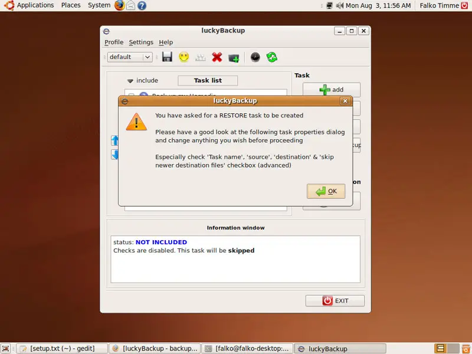Open the Places menu
The image size is (472, 354).
point(71,5)
